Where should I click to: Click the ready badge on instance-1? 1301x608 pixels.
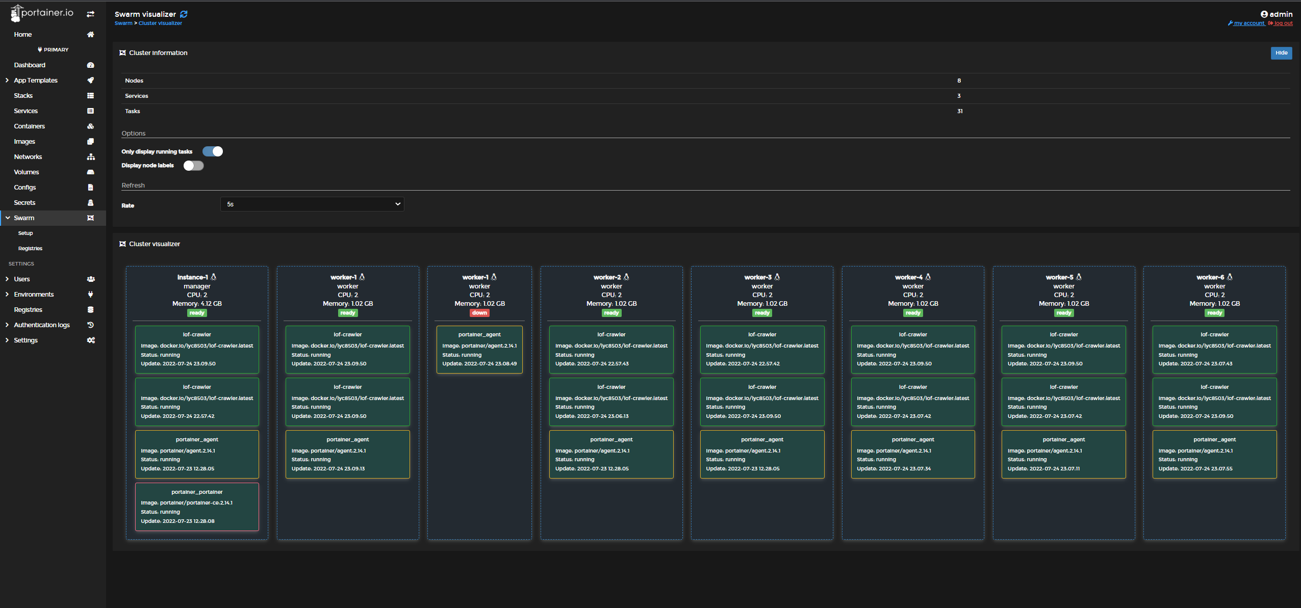(197, 313)
